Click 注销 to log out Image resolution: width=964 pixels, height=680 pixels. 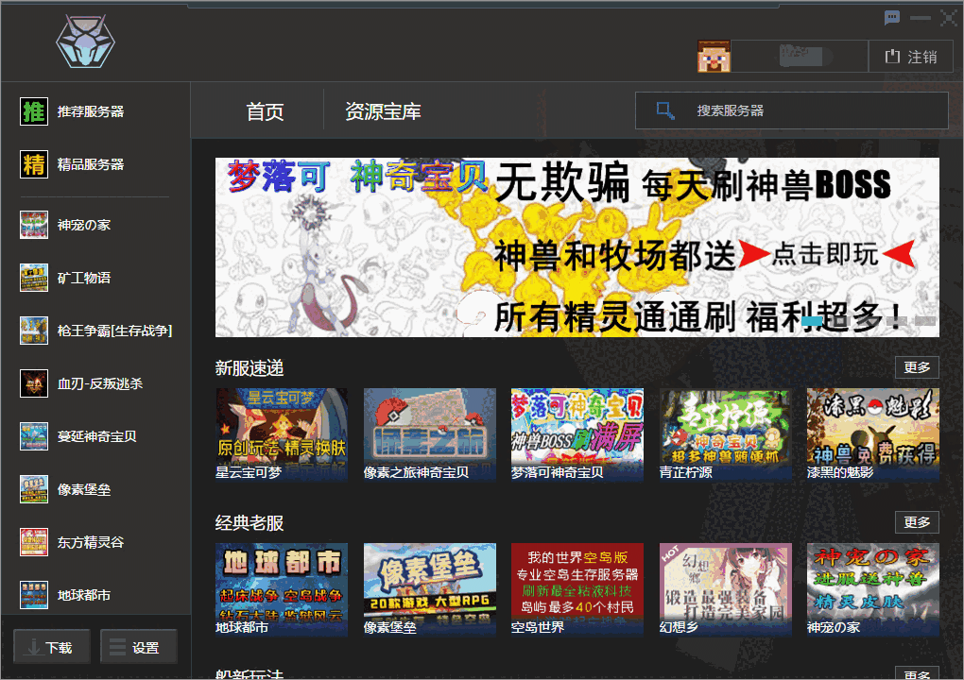click(x=910, y=57)
